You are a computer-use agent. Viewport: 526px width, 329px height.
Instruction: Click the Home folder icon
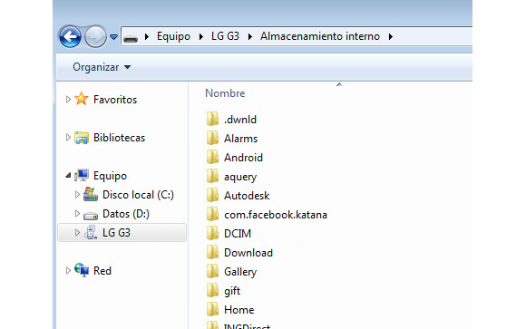212,309
